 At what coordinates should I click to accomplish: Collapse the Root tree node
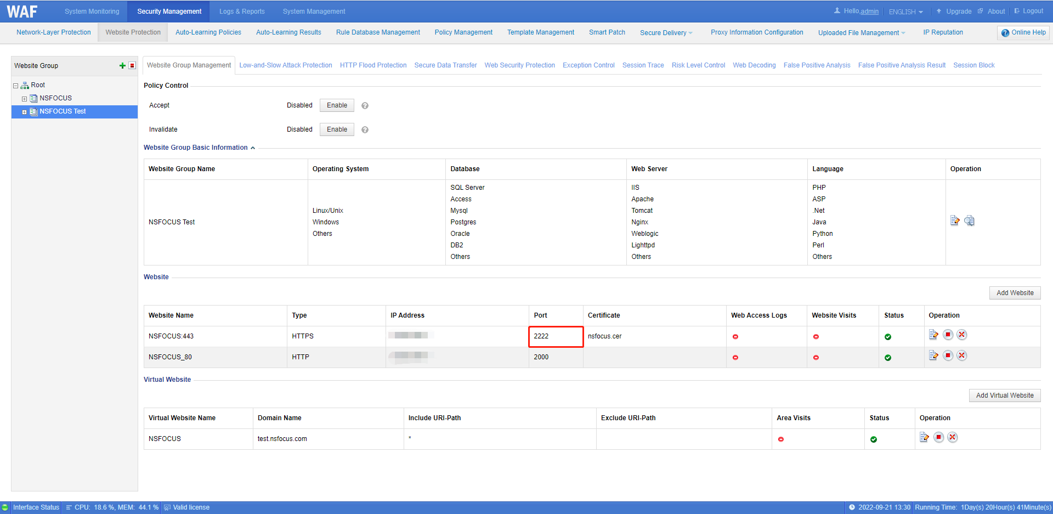pyautogui.click(x=16, y=86)
